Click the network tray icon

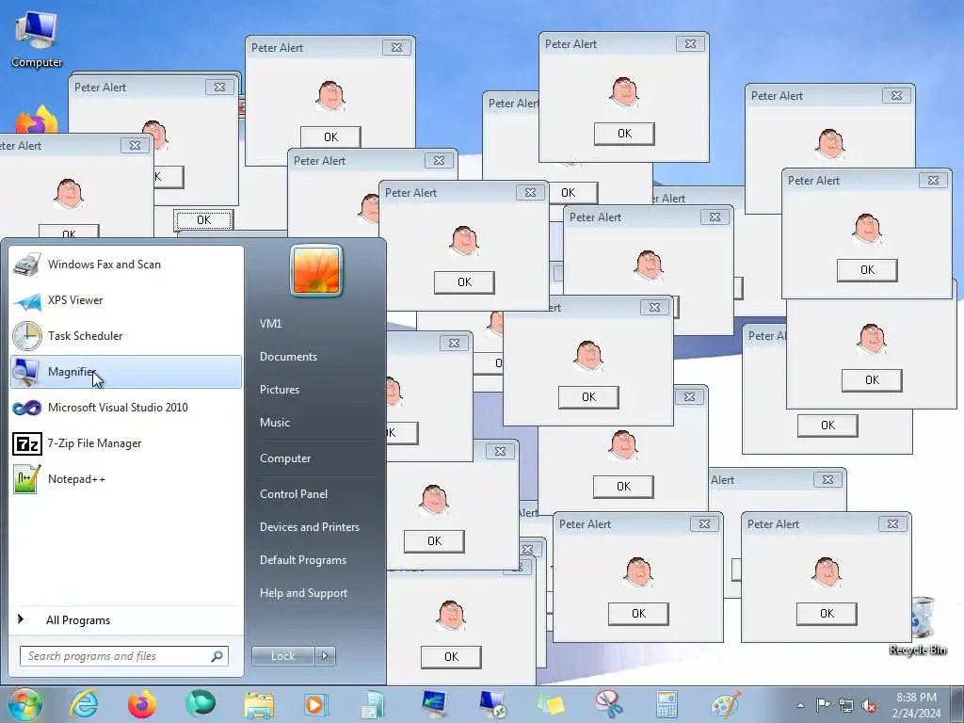pyautogui.click(x=846, y=705)
